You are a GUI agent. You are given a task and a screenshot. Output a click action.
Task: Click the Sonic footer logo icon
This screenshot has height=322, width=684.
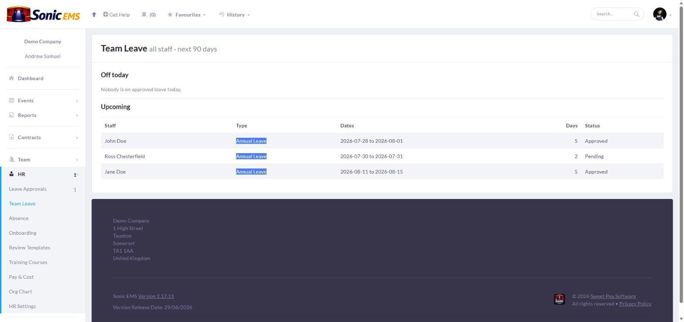pos(559,299)
